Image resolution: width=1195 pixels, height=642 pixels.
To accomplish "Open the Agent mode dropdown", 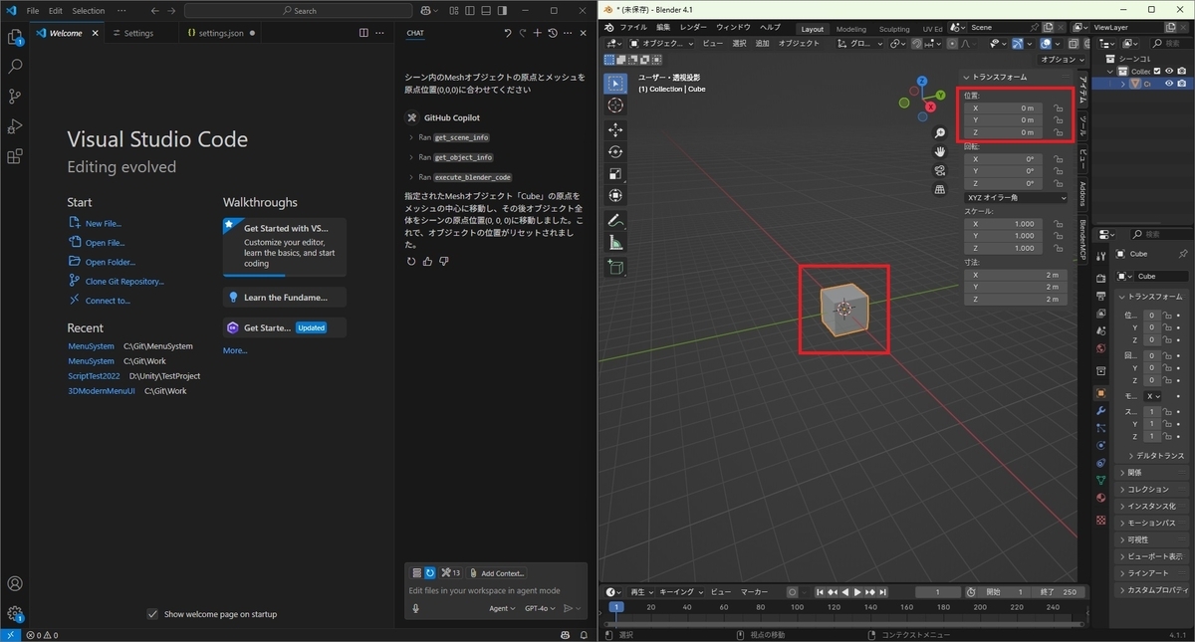I will click(x=502, y=608).
